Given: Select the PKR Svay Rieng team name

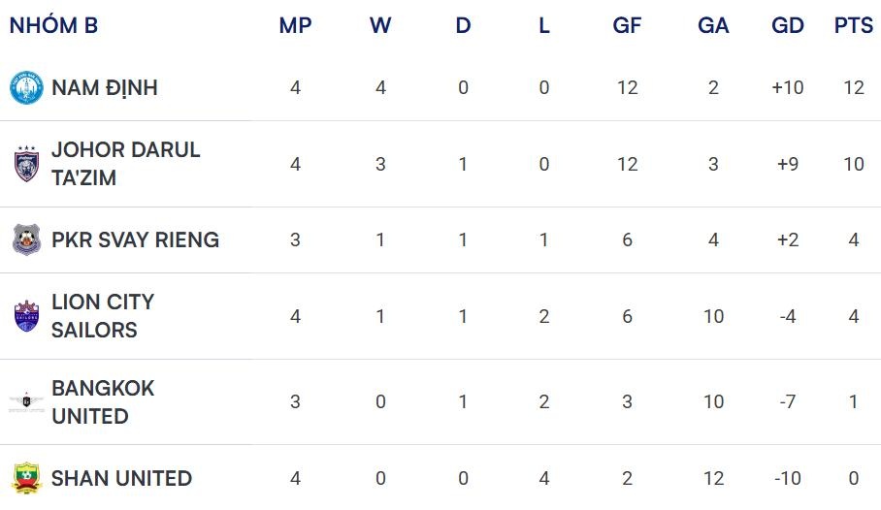Looking at the screenshot, I should [x=135, y=239].
